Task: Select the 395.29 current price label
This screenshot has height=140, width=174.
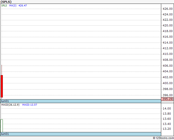Action: click(167, 99)
